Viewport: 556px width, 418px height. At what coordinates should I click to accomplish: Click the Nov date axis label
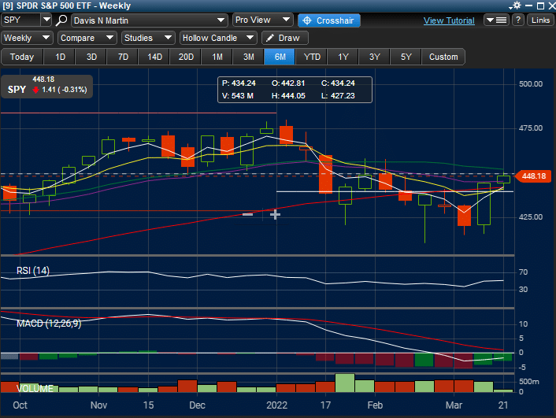click(x=98, y=405)
